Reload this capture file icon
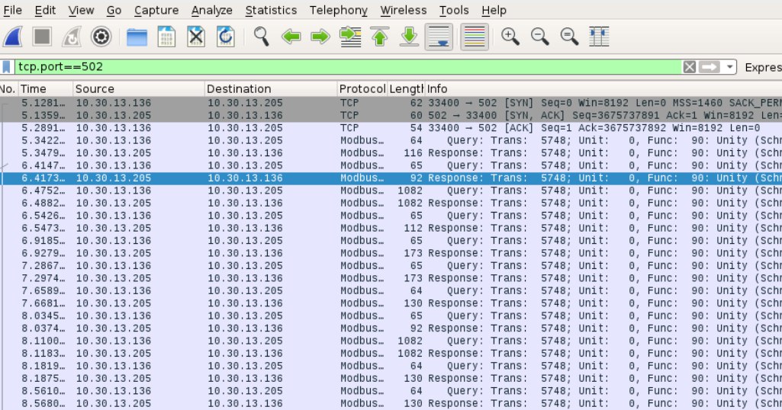Image resolution: width=782 pixels, height=410 pixels. coord(225,37)
